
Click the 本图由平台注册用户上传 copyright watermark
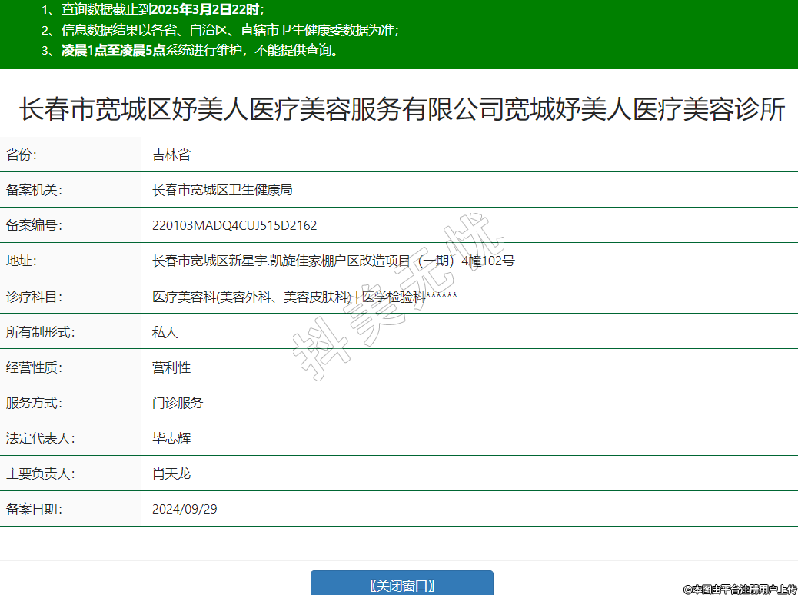coord(740,589)
